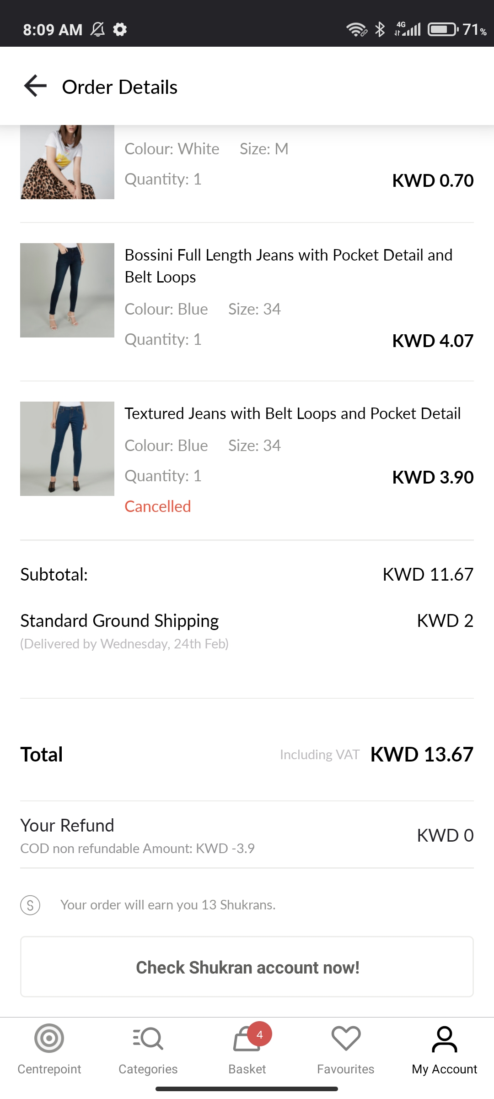Tap the red Cancelled status label
The width and height of the screenshot is (494, 1099).
(158, 506)
